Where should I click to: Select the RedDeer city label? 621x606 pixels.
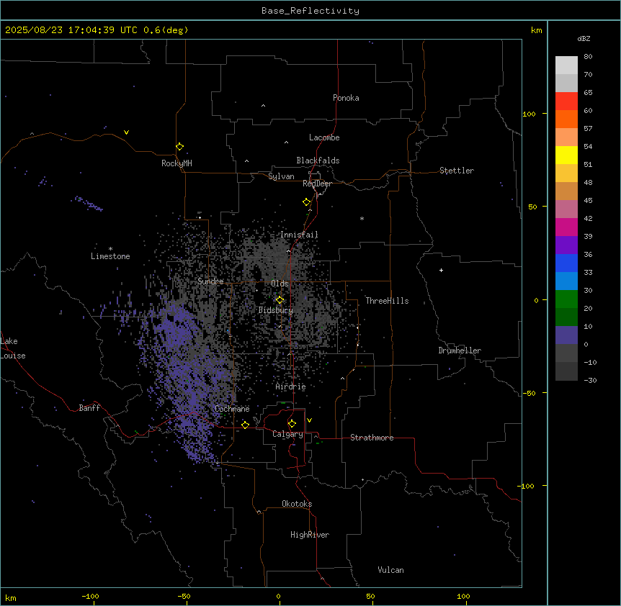pos(317,184)
